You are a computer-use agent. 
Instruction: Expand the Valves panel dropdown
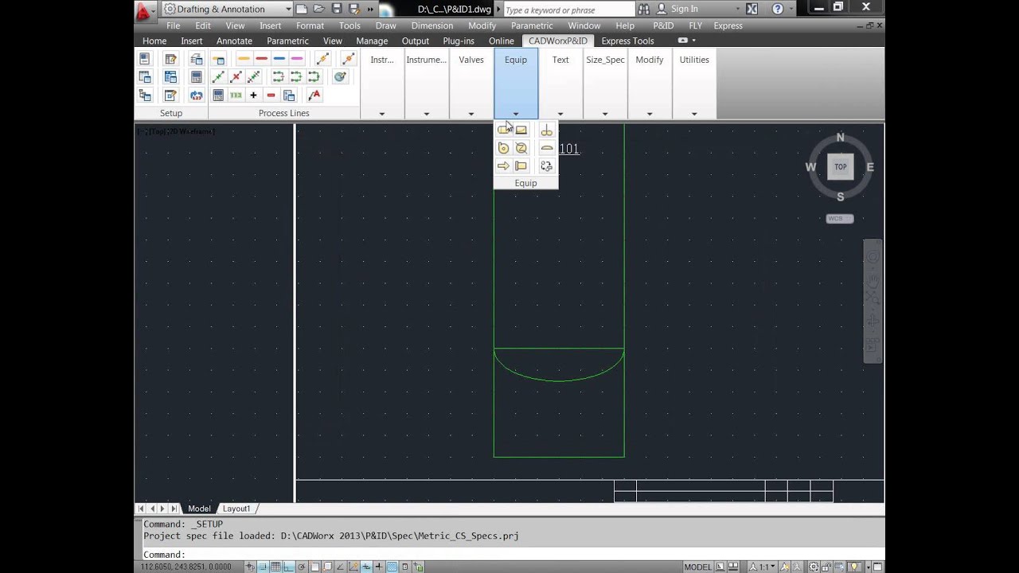tap(471, 114)
